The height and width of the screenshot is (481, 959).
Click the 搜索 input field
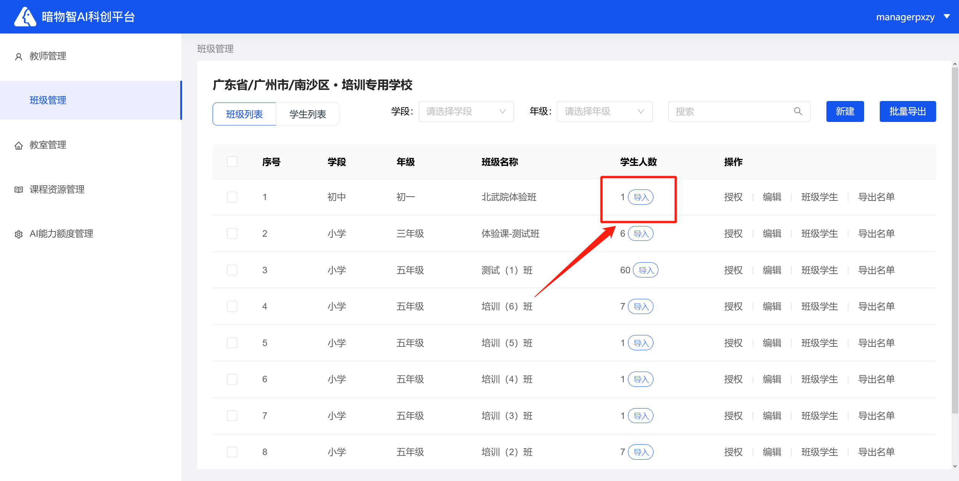[732, 111]
